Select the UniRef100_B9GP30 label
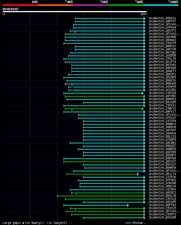 162,80
